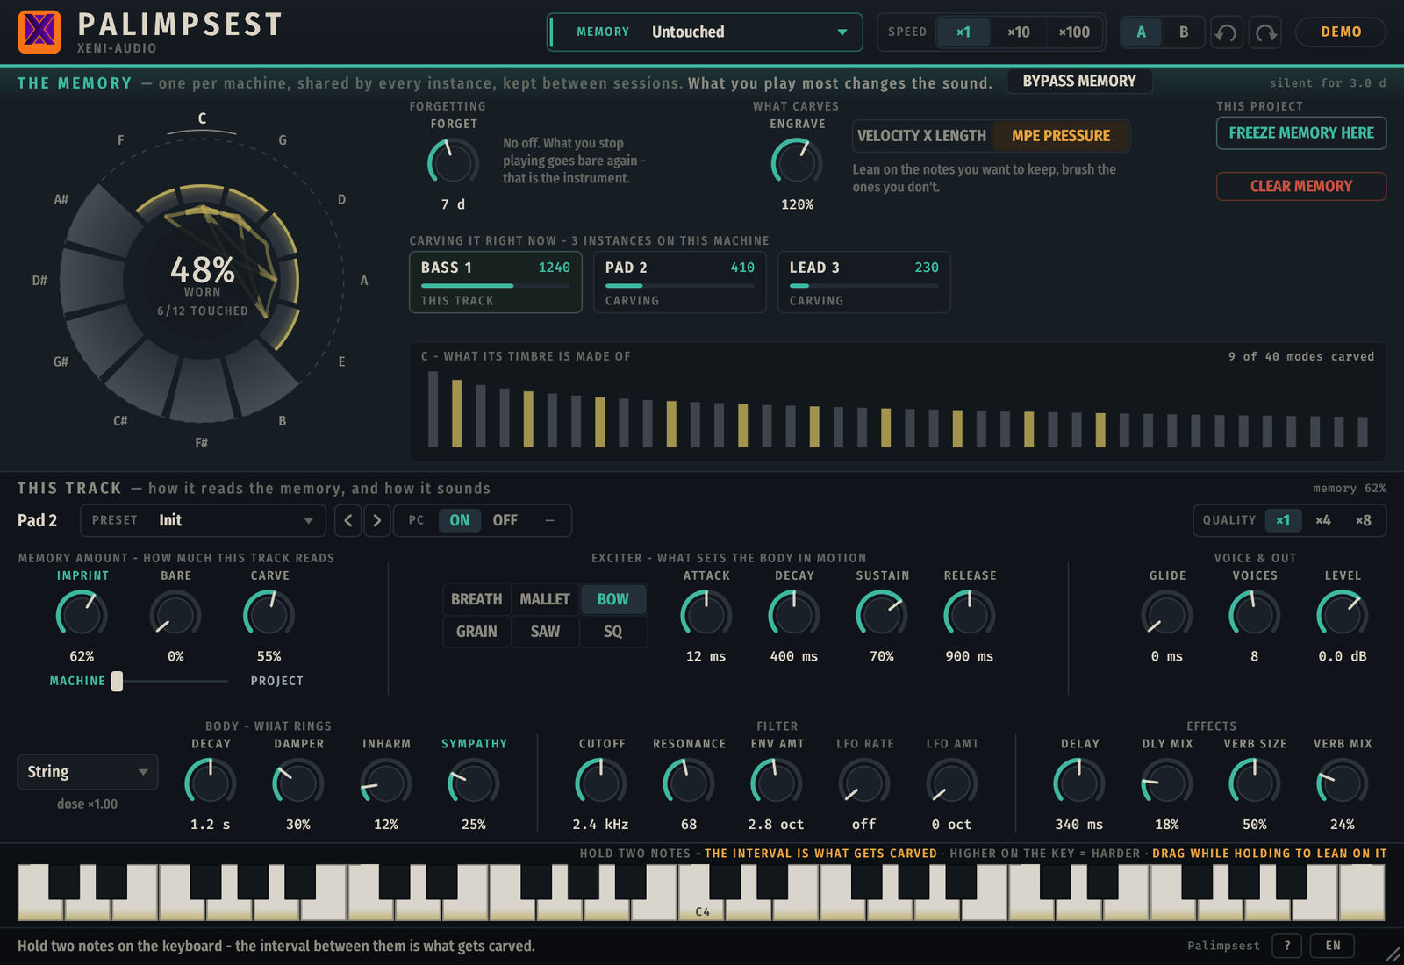Turn PC ON
Viewport: 1404px width, 965px height.
[x=459, y=520]
